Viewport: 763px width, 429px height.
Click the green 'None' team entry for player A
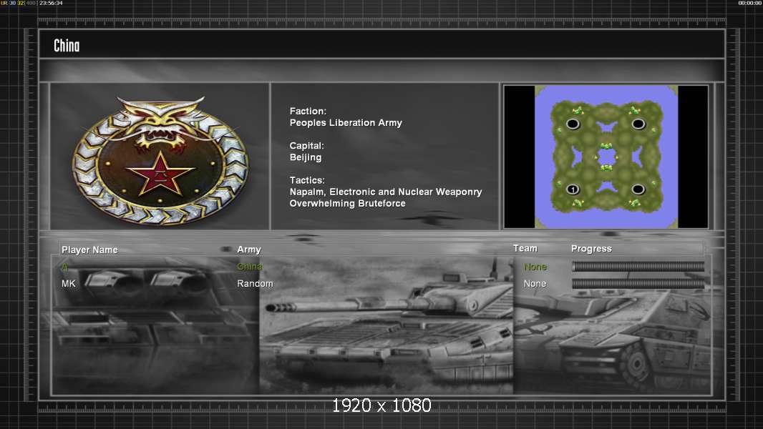(x=535, y=267)
